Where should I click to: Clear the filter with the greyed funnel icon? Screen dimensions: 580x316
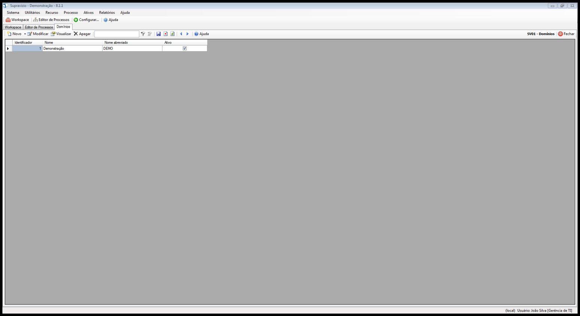[x=150, y=34]
